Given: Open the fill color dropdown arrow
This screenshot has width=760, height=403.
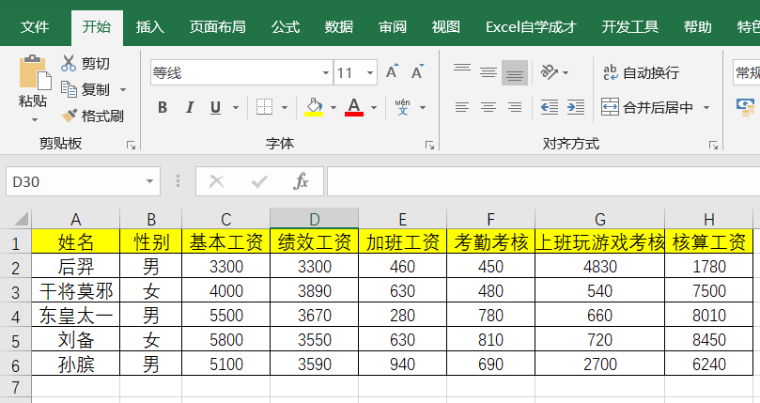Looking at the screenshot, I should click(x=333, y=107).
